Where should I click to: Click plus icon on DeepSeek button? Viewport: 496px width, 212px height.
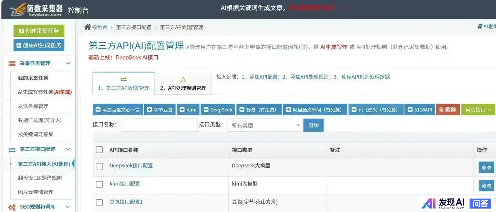[206, 110]
